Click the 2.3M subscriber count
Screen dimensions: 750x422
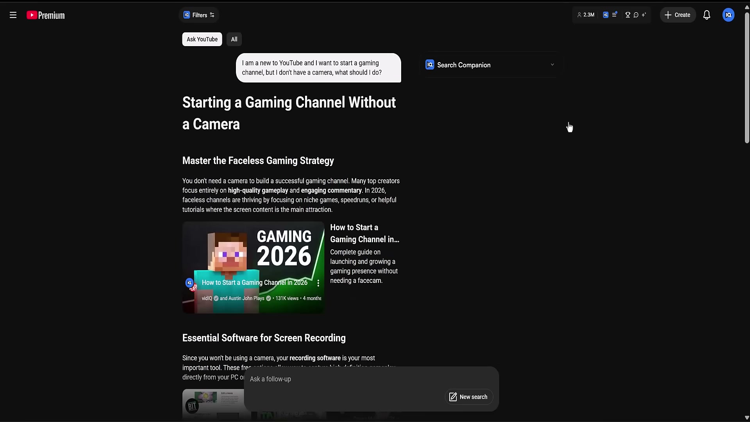pyautogui.click(x=586, y=15)
